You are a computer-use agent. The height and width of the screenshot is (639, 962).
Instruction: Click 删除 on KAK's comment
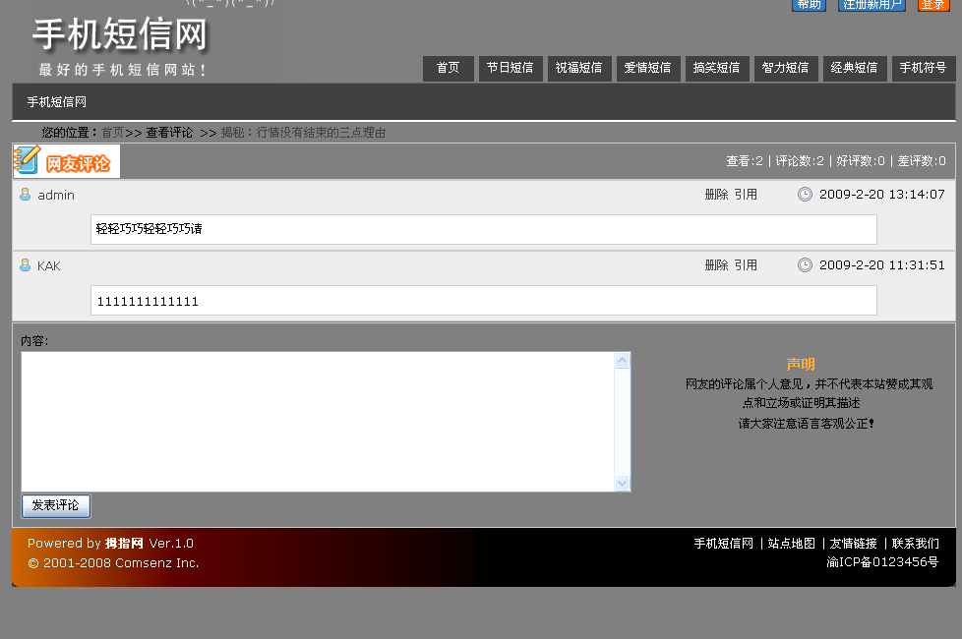(x=716, y=264)
